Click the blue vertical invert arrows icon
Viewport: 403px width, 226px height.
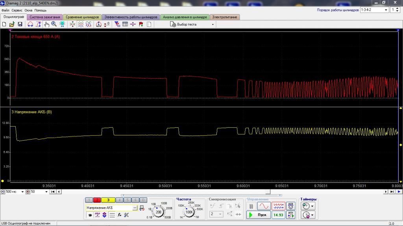(104, 215)
